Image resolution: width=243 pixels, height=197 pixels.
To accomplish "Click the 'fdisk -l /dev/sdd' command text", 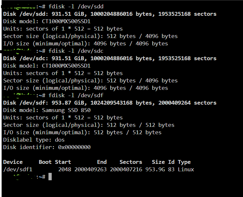I will [76, 6].
